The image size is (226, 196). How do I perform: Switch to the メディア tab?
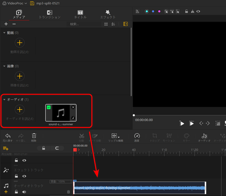tap(19, 14)
